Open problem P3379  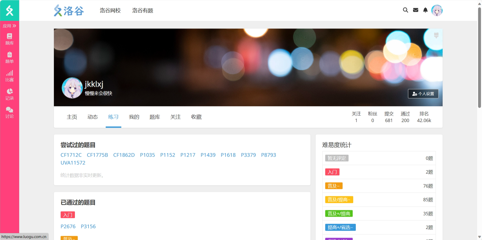pyautogui.click(x=249, y=155)
